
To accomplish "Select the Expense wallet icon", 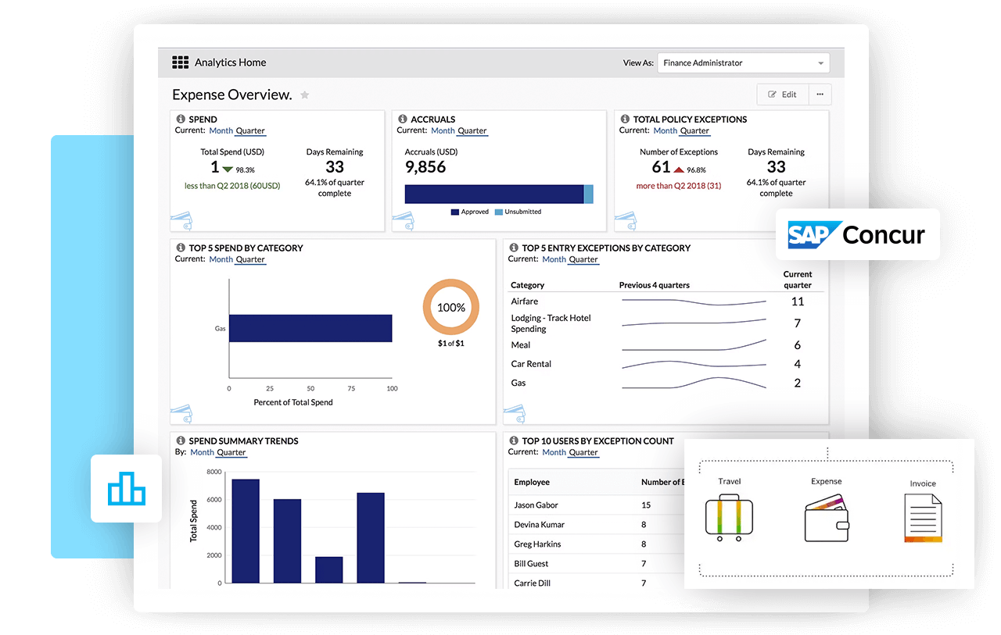I will click(826, 518).
